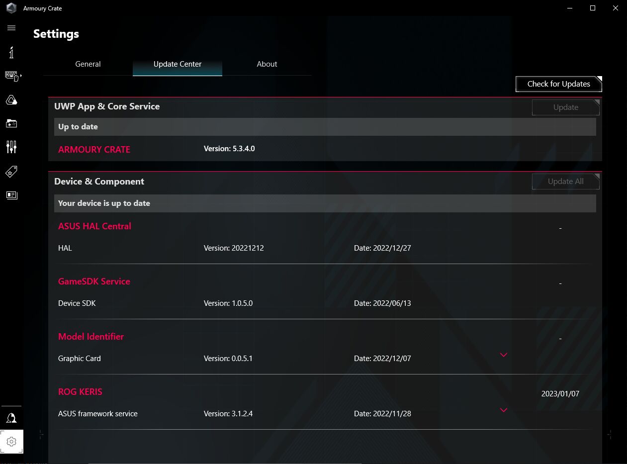
Task: Expand the device submenu arrow beside keyboard icon
Action: 21,76
